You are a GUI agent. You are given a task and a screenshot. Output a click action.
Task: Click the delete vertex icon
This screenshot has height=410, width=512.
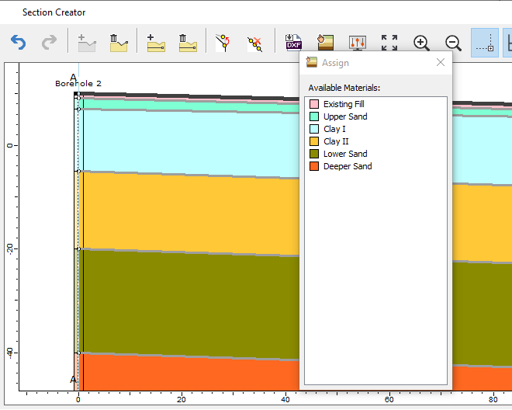click(254, 43)
